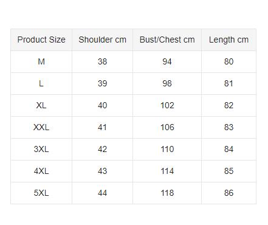Viewport: 268px width, 225px height.
Task: Click length value 86 in 5XL row
Action: pyautogui.click(x=228, y=193)
